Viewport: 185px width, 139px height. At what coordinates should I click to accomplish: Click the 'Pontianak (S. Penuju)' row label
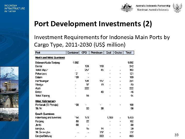point(47,105)
